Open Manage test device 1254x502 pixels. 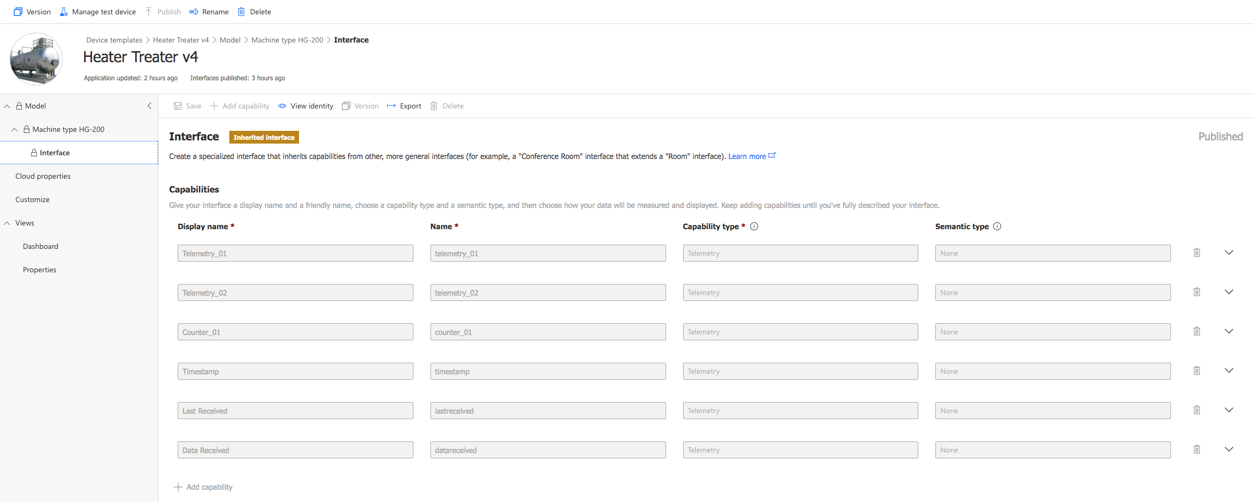coord(98,12)
